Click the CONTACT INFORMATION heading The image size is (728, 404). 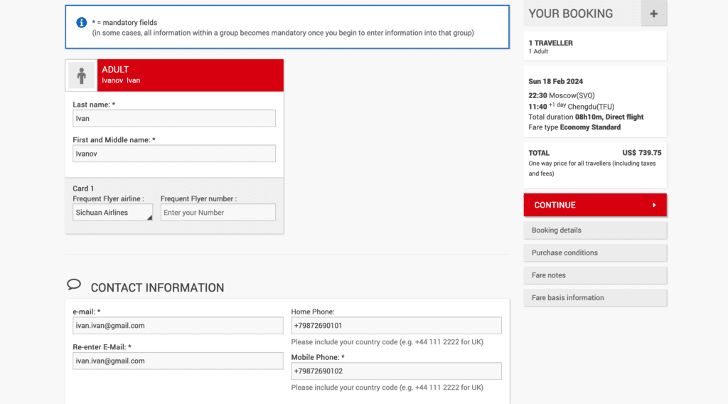[x=157, y=288]
